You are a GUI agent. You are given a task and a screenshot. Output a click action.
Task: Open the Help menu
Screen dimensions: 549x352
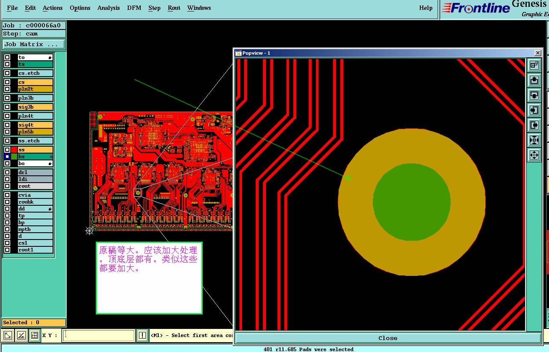(x=425, y=8)
